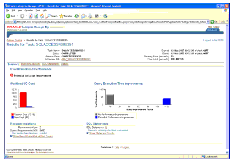Click the Mail toolbar icon
This screenshot has width=233, height=162.
[83, 16]
